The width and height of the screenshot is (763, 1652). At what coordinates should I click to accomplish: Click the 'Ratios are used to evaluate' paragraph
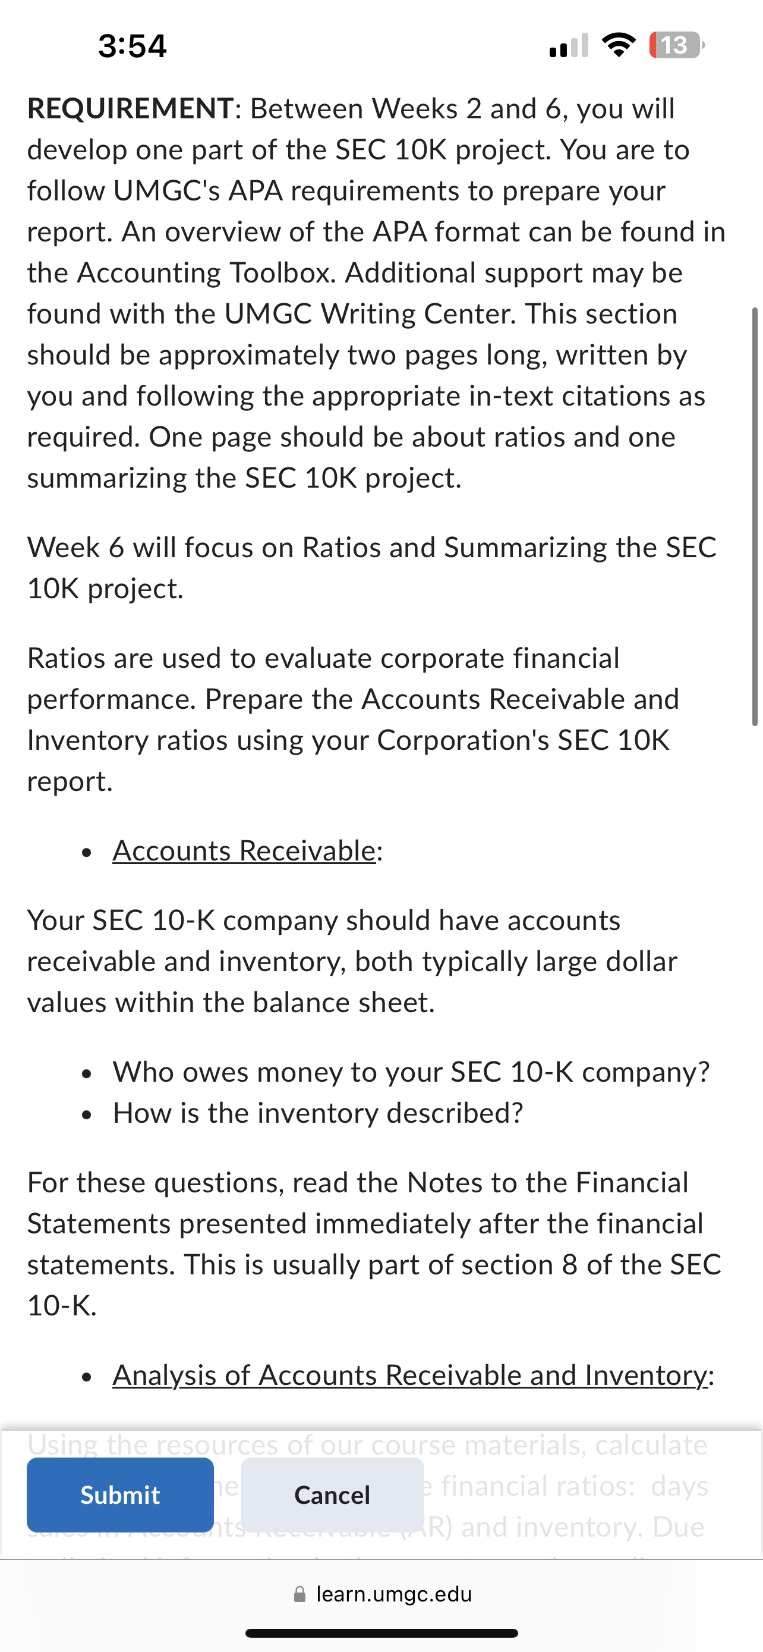pos(353,720)
